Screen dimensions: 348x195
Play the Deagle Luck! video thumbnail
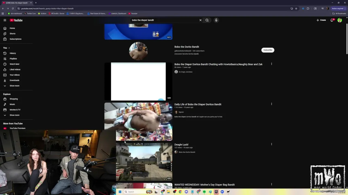pos(144,162)
